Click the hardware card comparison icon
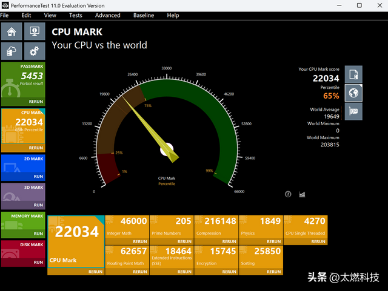 pyautogui.click(x=354, y=111)
